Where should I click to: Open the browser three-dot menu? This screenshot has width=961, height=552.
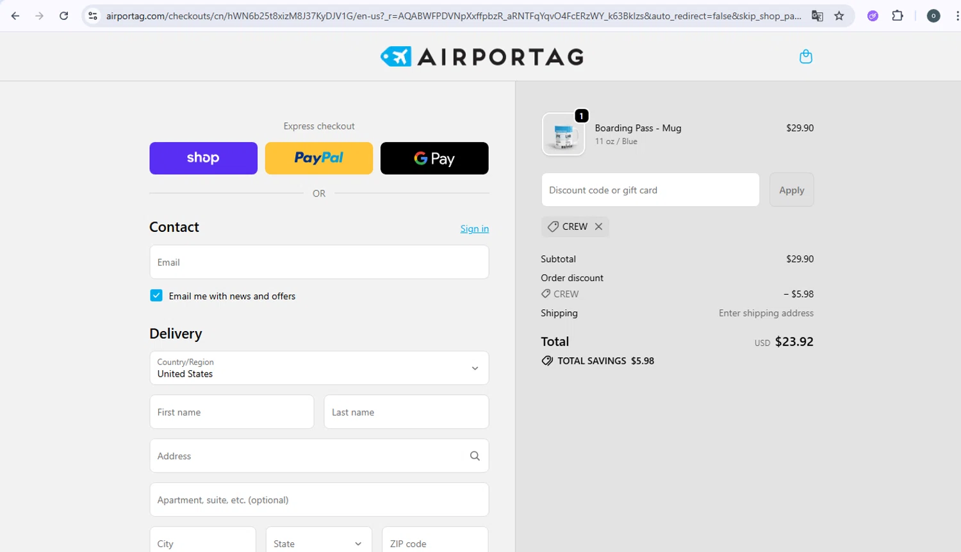(957, 16)
